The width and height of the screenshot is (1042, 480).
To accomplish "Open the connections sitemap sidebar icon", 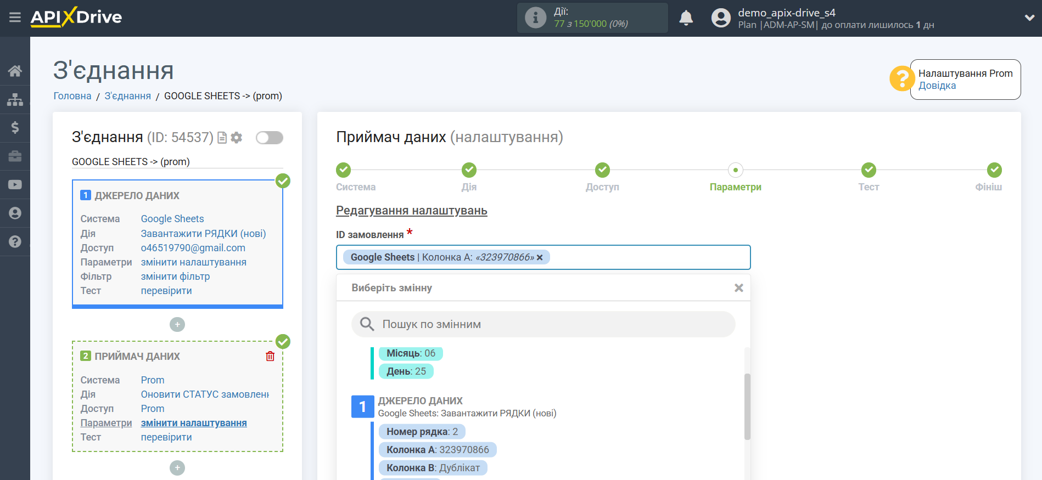I will point(15,99).
